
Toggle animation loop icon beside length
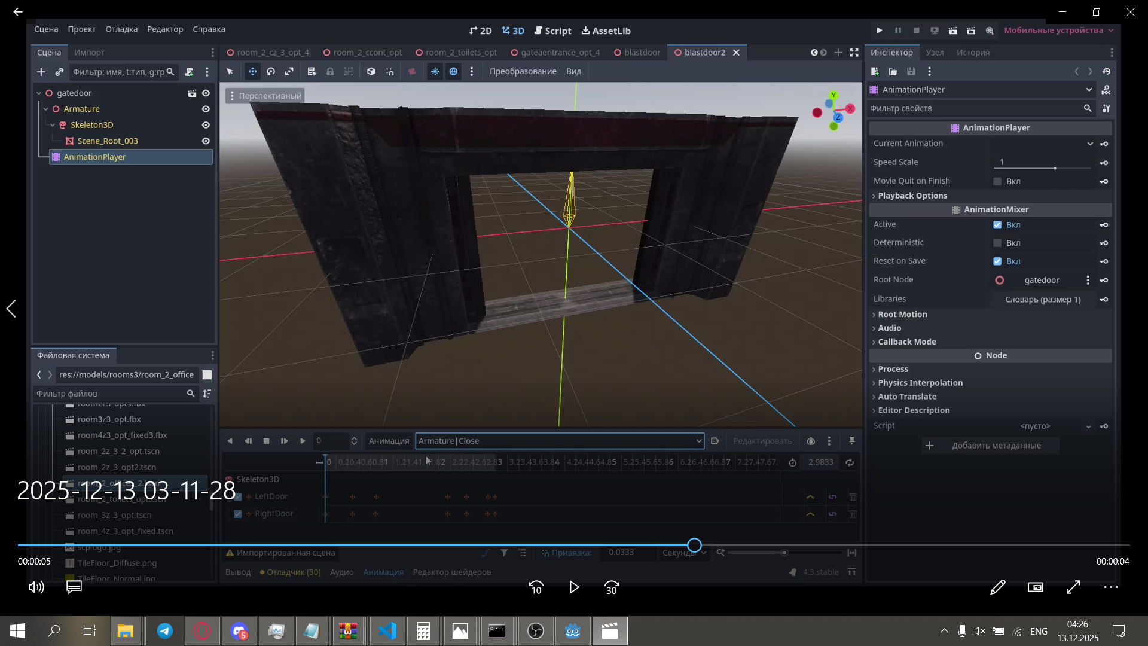click(x=850, y=462)
